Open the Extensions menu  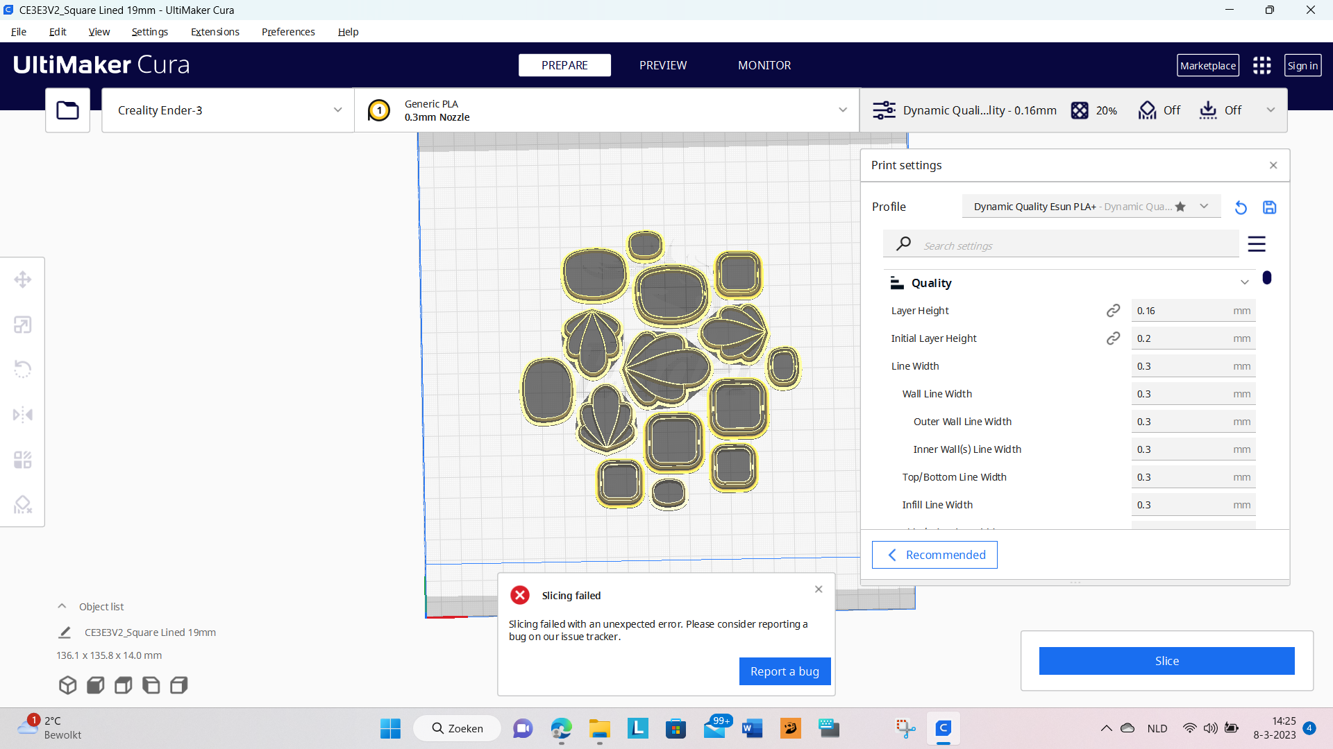pos(215,32)
